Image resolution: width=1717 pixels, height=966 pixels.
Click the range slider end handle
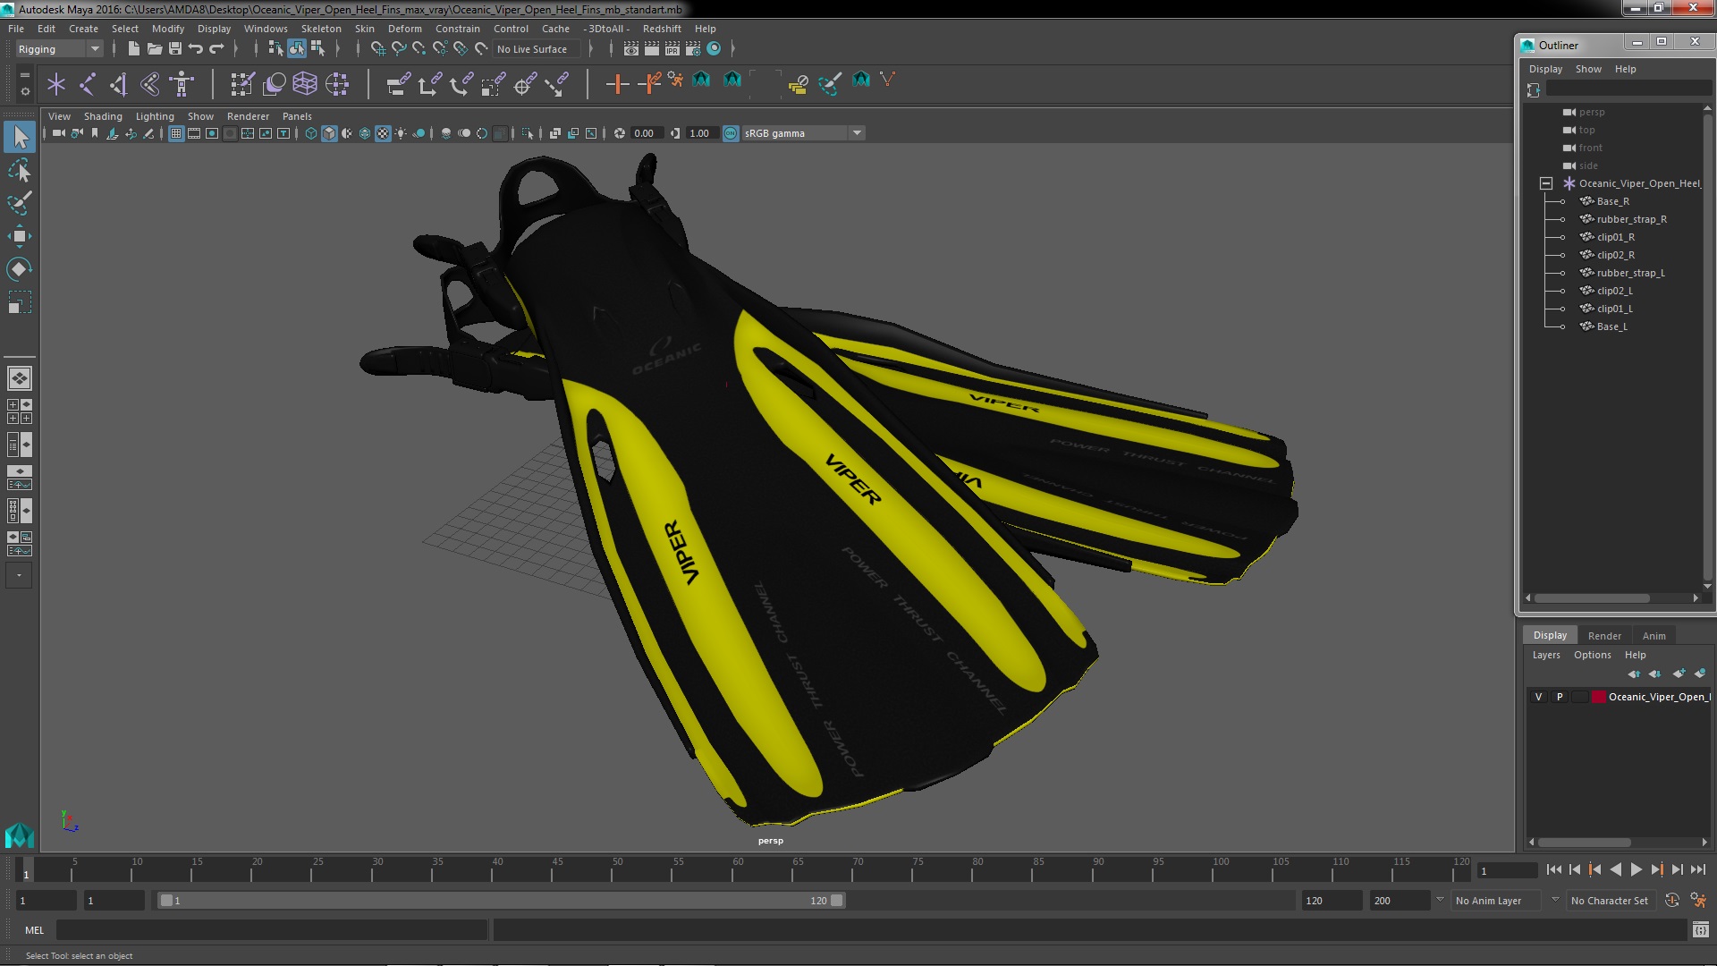(x=837, y=901)
